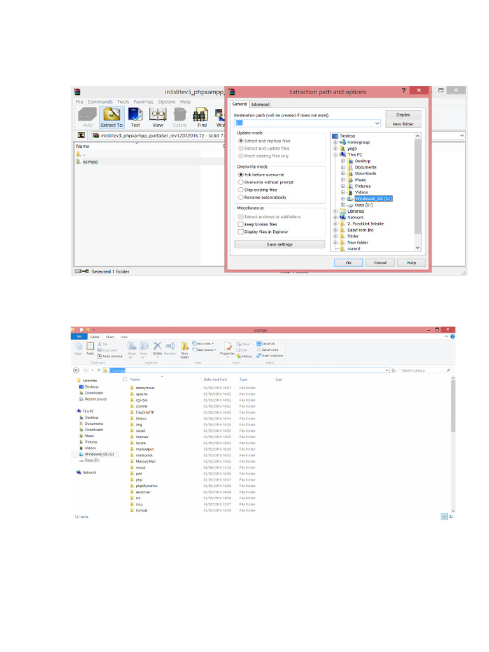The height and width of the screenshot is (652, 489).
Task: Toggle select-all checkbox beside Name column
Action: pos(125,379)
